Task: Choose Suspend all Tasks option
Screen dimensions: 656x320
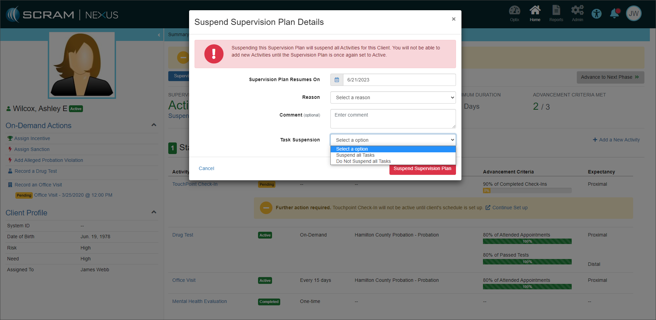Action: click(x=355, y=155)
